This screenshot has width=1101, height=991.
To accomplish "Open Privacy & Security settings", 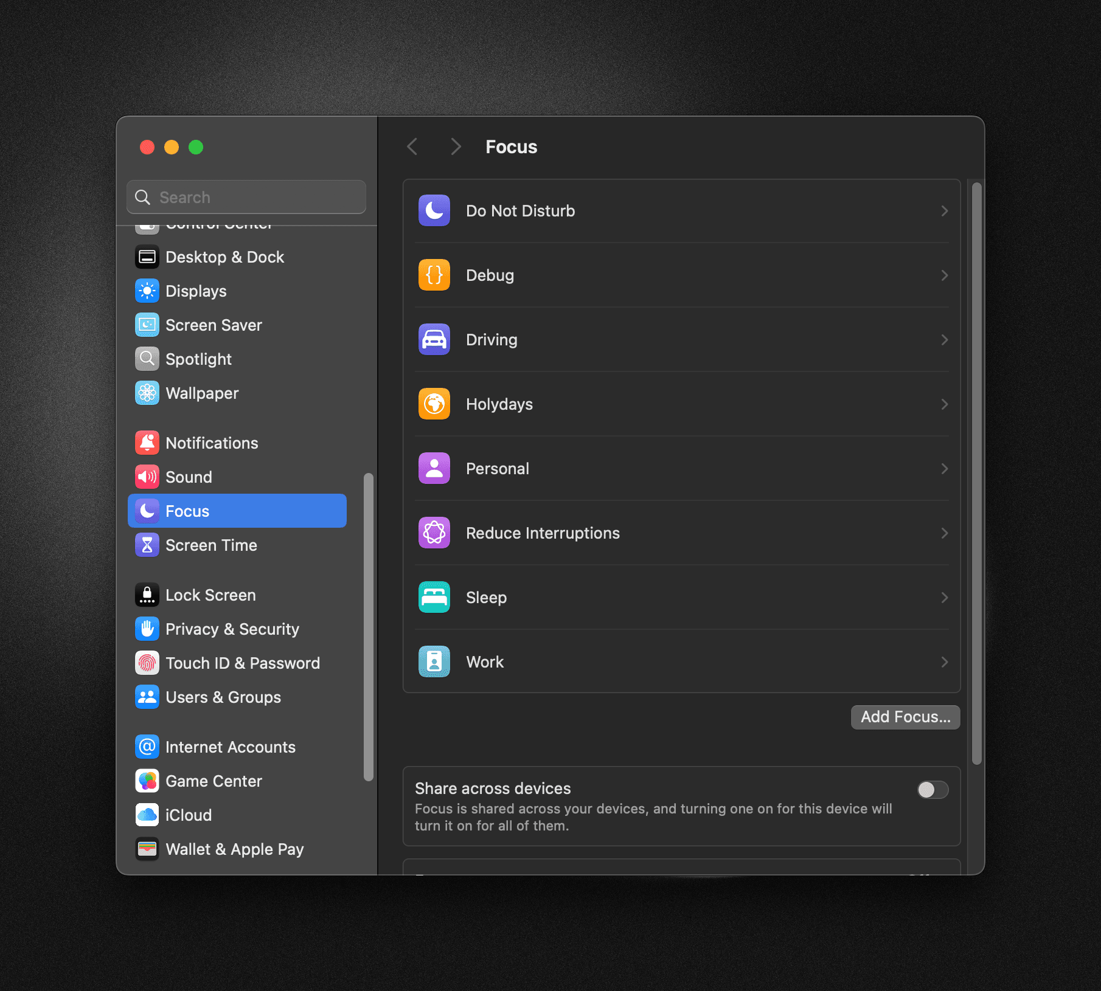I will click(232, 629).
